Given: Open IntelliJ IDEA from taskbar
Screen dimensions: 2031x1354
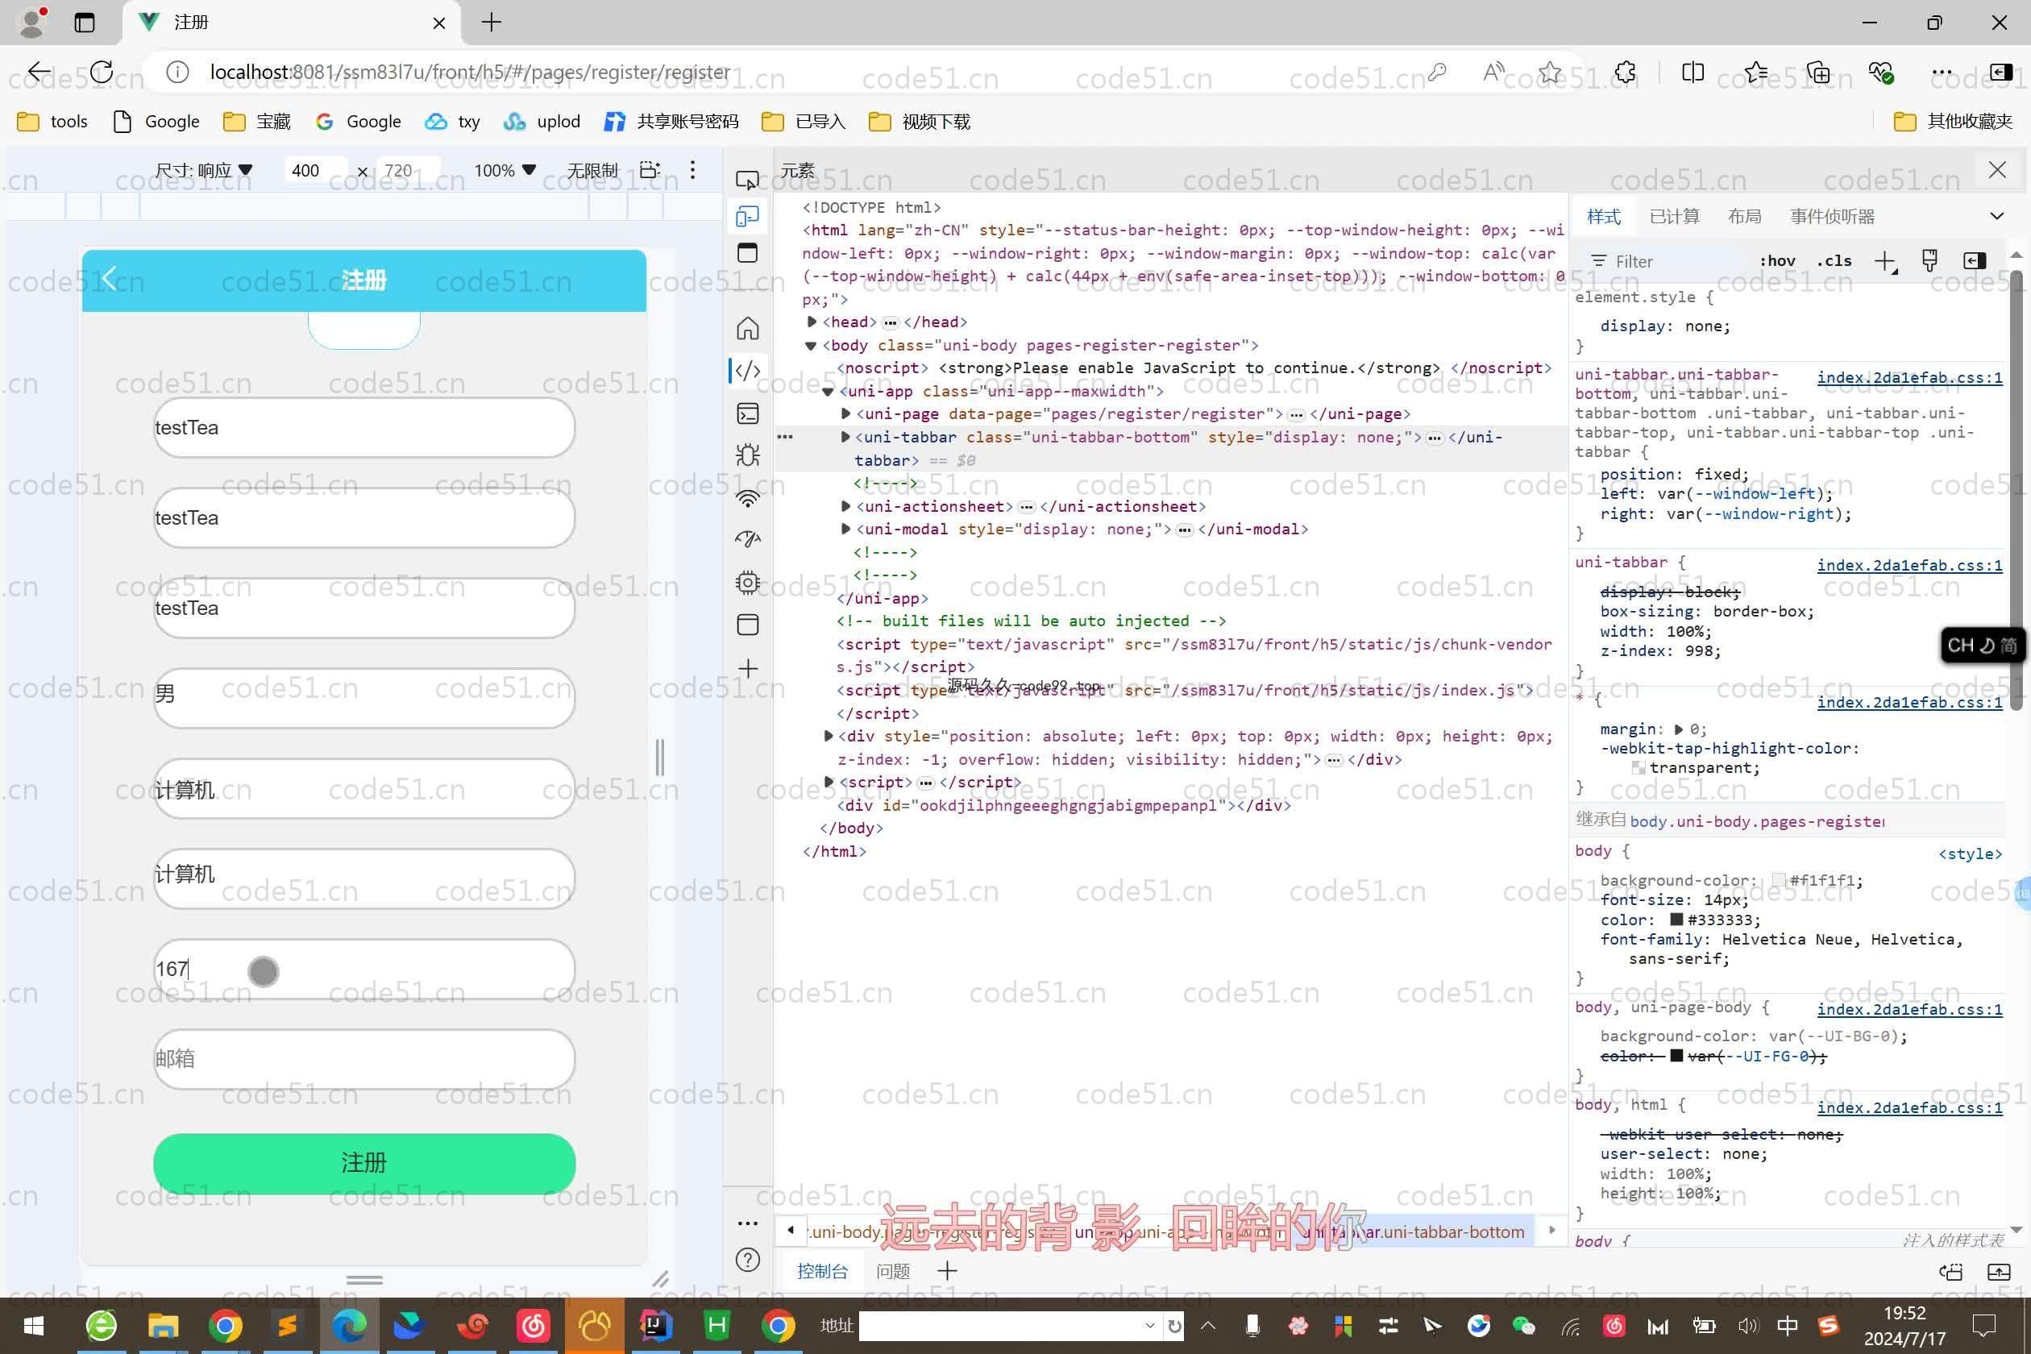Looking at the screenshot, I should click(655, 1326).
